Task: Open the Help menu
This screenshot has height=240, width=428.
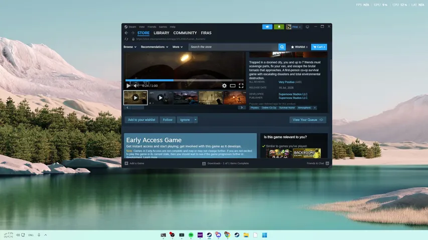Action: click(x=173, y=26)
